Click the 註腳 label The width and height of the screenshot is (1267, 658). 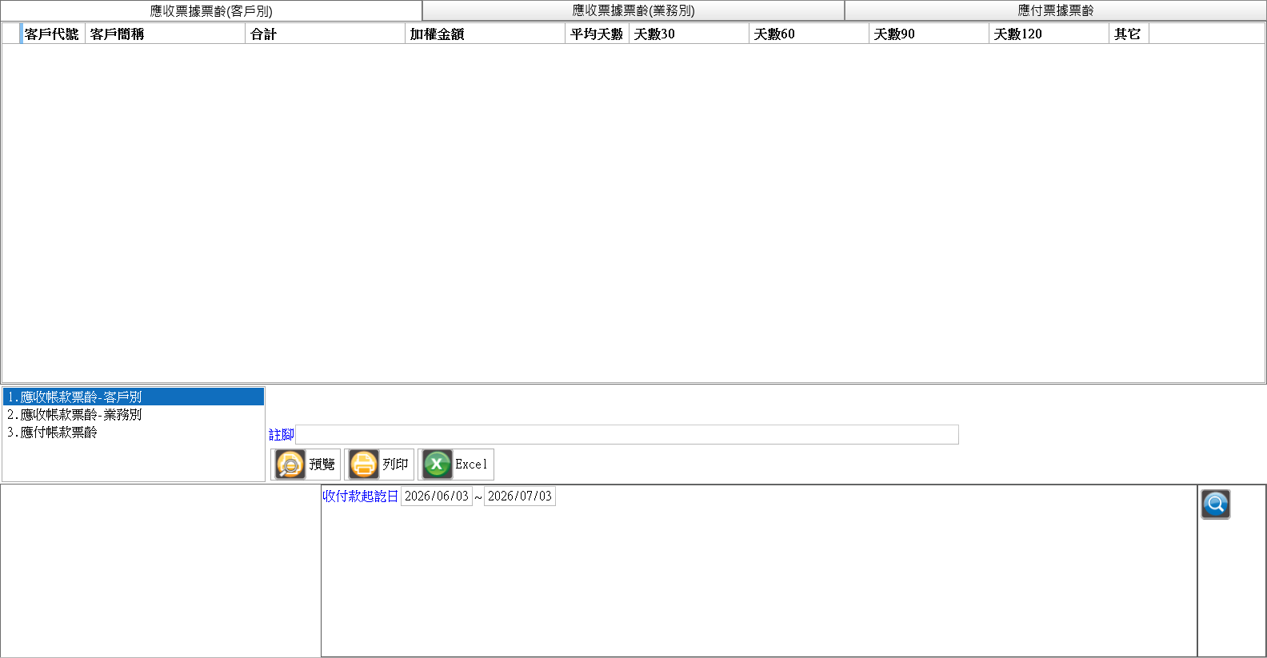tap(282, 435)
